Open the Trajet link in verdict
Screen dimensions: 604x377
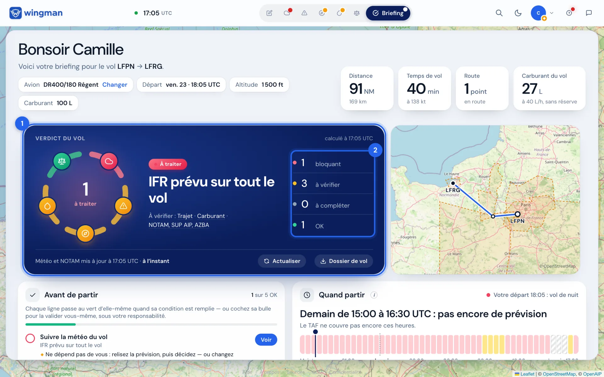(185, 216)
